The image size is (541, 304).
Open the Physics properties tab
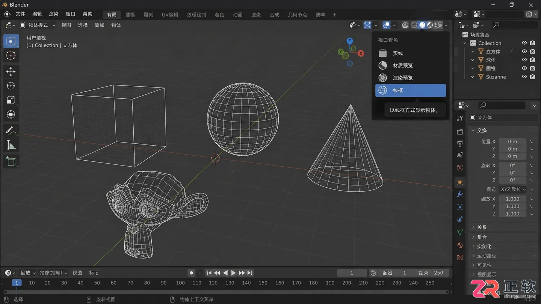click(x=460, y=219)
